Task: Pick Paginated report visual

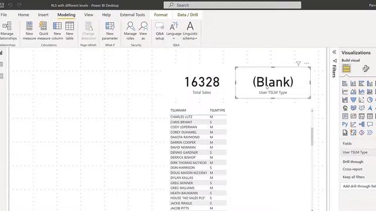Action: [x=345, y=132]
